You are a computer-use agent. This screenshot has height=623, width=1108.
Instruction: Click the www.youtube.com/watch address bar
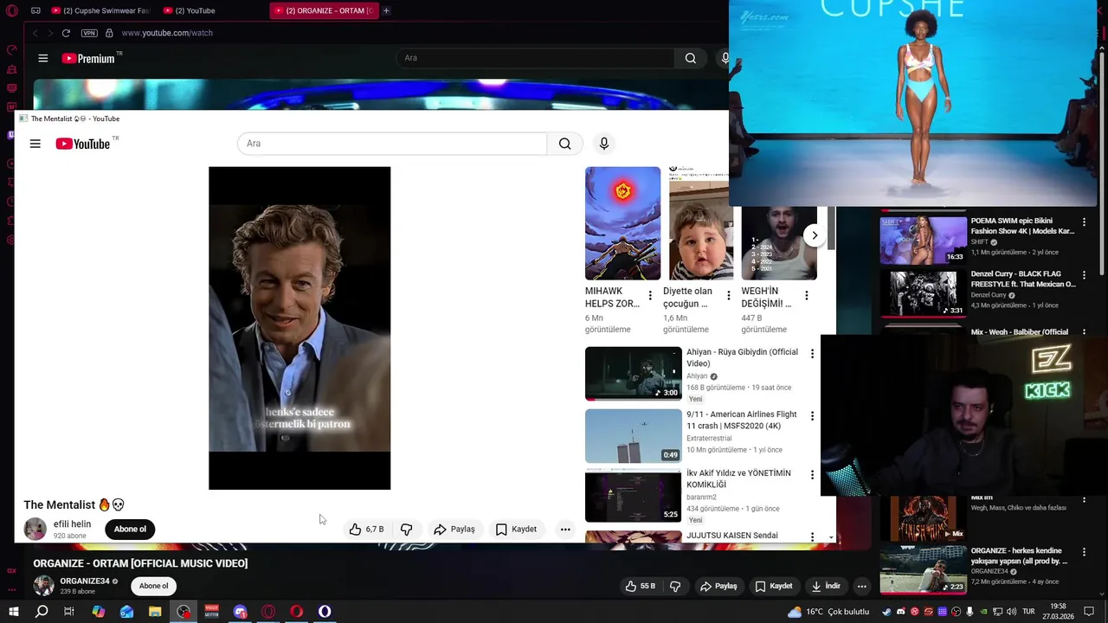pyautogui.click(x=167, y=33)
